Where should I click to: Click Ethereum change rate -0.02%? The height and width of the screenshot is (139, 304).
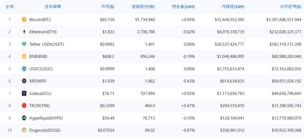[x=188, y=32]
